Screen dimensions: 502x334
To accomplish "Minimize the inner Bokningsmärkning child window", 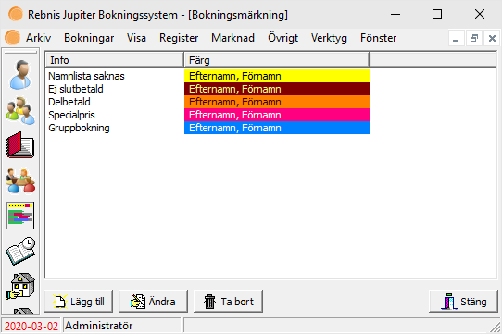I will point(456,39).
